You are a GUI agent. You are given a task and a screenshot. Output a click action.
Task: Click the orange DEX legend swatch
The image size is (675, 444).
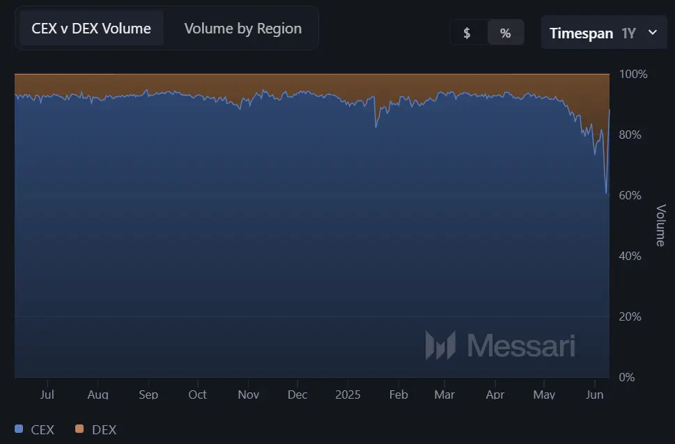coord(79,429)
